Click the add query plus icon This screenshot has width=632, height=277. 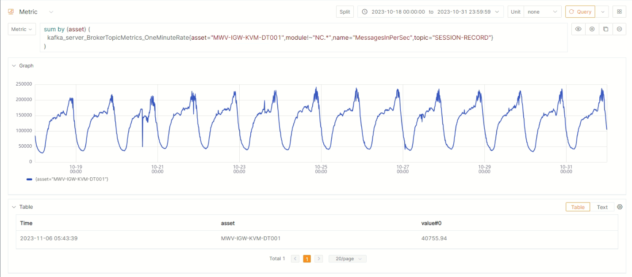point(592,29)
